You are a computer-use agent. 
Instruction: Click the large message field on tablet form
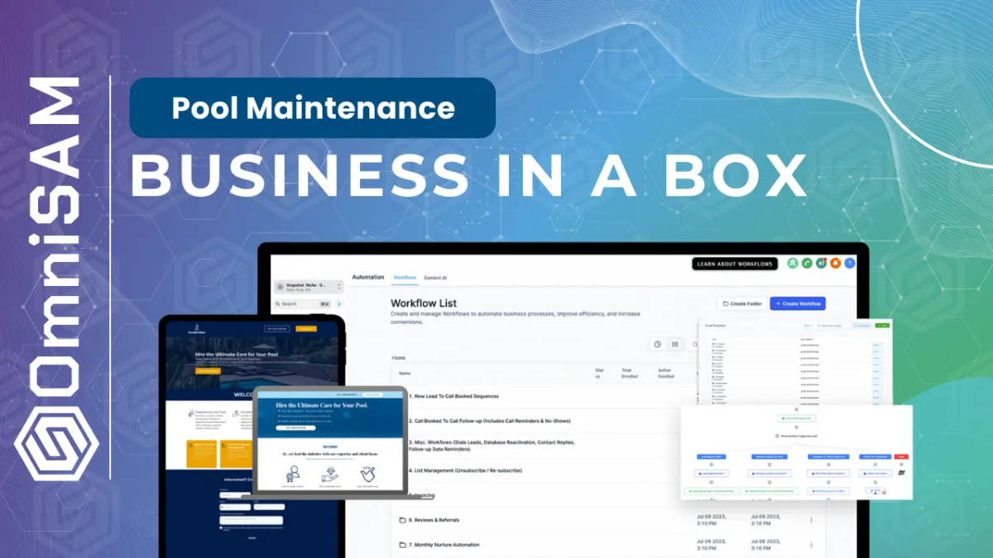[x=252, y=520]
